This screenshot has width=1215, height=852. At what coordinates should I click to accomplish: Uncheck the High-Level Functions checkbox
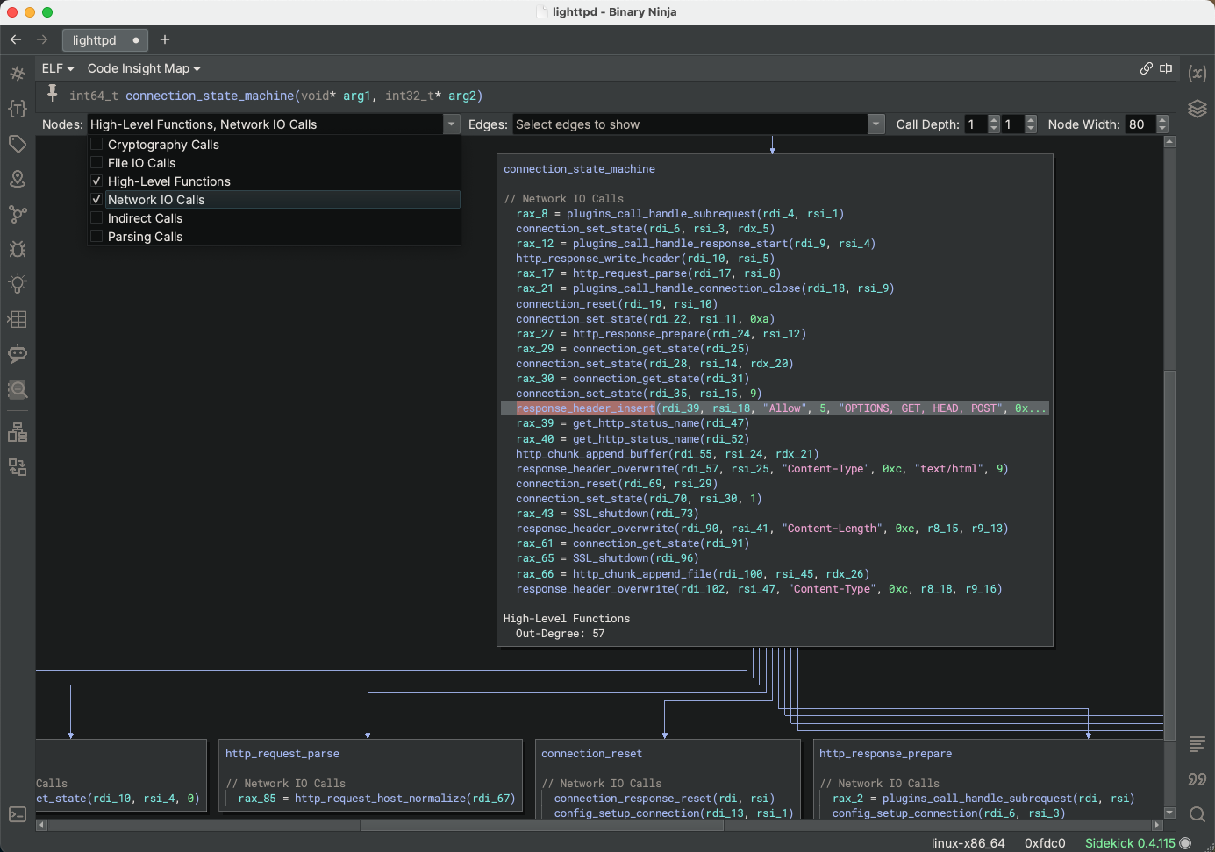pos(96,181)
